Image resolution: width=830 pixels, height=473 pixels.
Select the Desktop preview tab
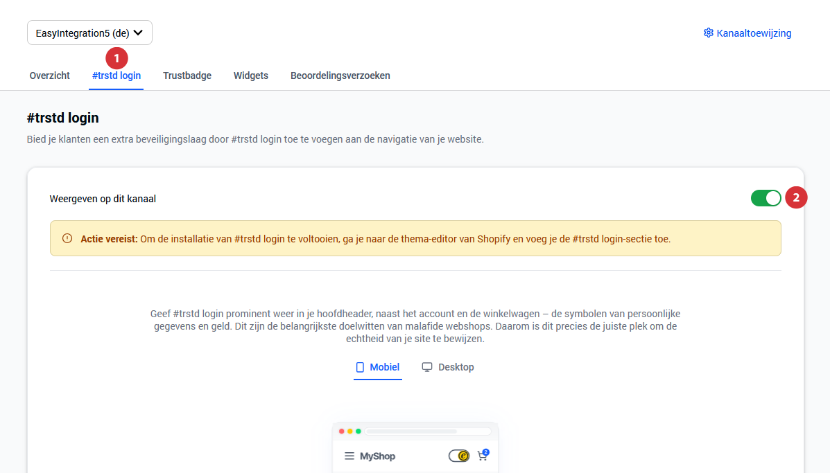pos(448,367)
